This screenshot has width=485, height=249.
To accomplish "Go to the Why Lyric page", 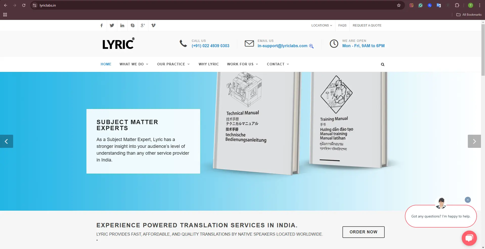I will pos(209,64).
